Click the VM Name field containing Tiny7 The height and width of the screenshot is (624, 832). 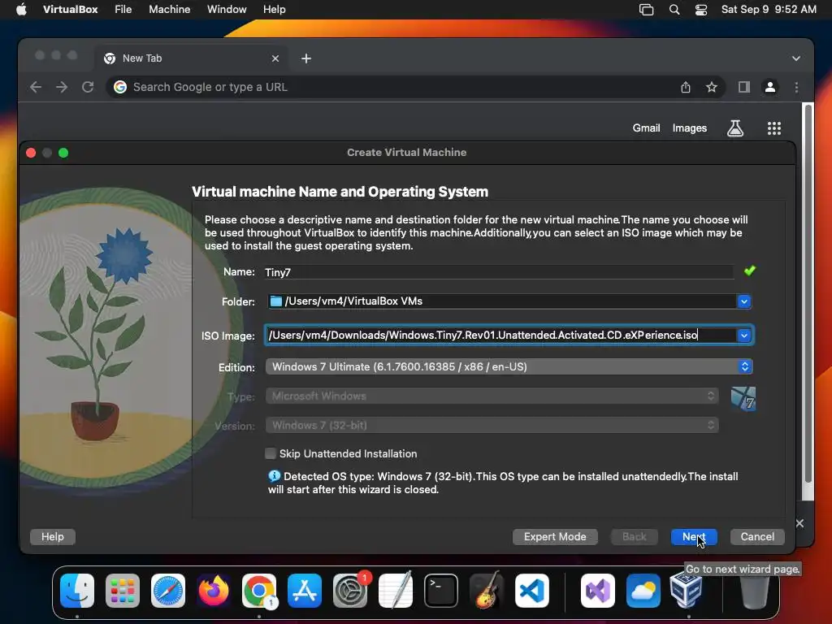499,272
